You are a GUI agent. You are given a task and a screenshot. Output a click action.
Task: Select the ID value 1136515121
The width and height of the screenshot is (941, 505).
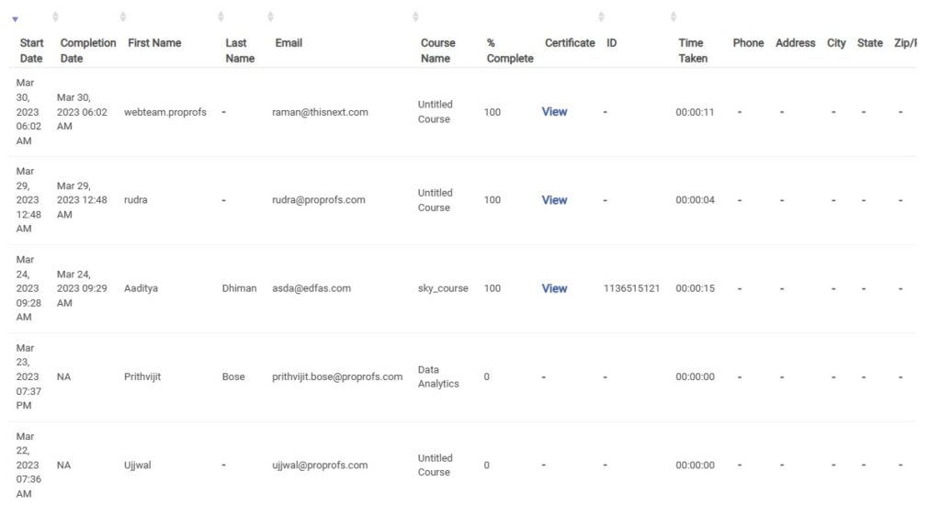pyautogui.click(x=631, y=288)
